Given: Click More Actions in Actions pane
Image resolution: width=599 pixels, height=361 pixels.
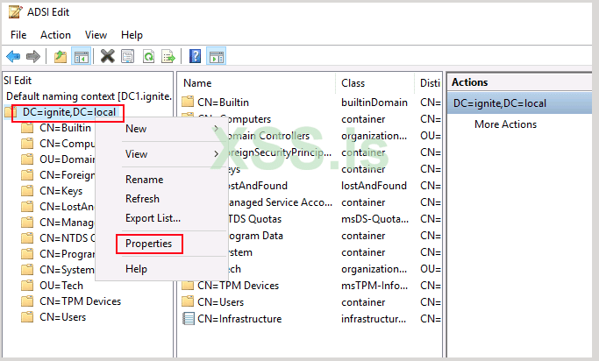Looking at the screenshot, I should click(505, 124).
